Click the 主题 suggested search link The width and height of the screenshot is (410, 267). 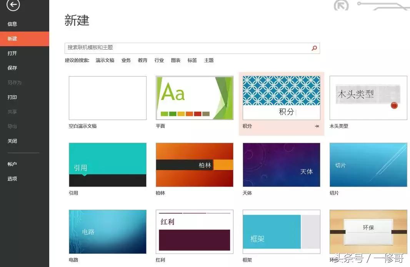click(x=209, y=60)
